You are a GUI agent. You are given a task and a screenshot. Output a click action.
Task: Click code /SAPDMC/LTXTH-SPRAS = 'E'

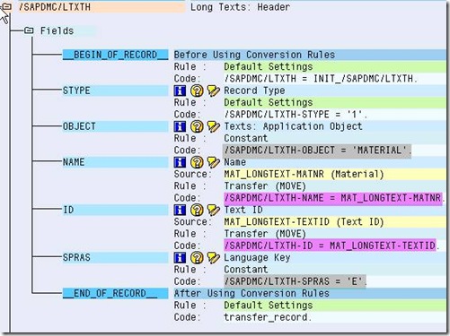[x=295, y=281]
